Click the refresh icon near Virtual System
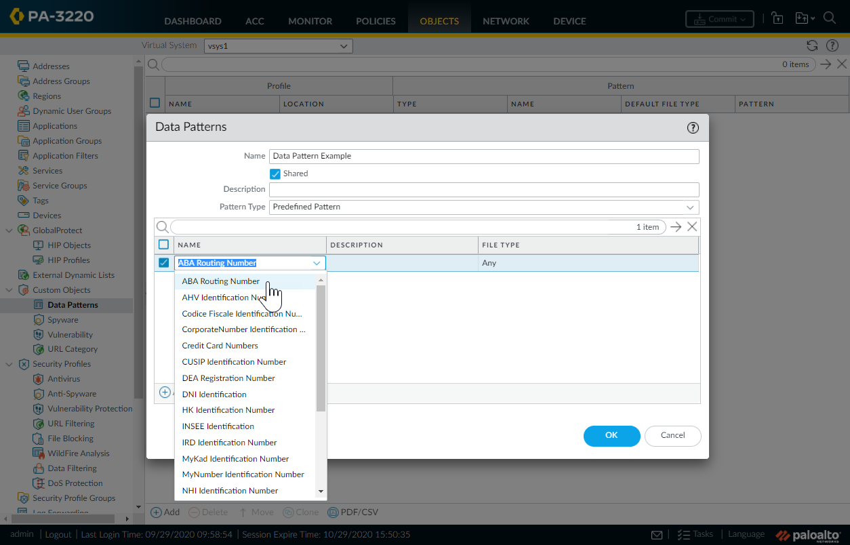The width and height of the screenshot is (850, 545). (x=812, y=46)
